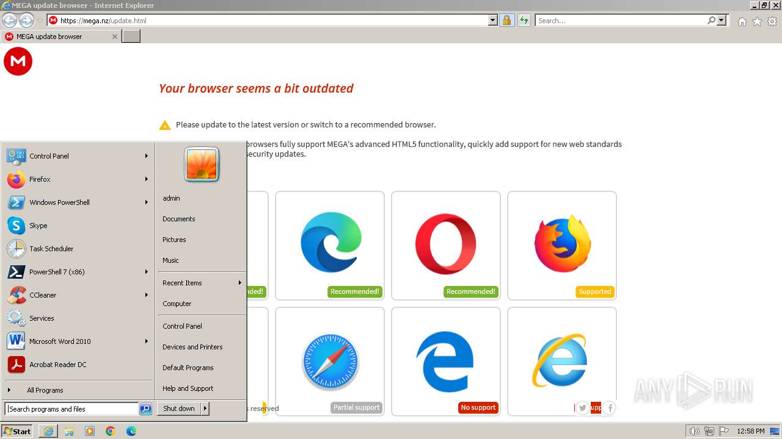
Task: Close the MEGA update browser tab
Action: click(x=114, y=37)
